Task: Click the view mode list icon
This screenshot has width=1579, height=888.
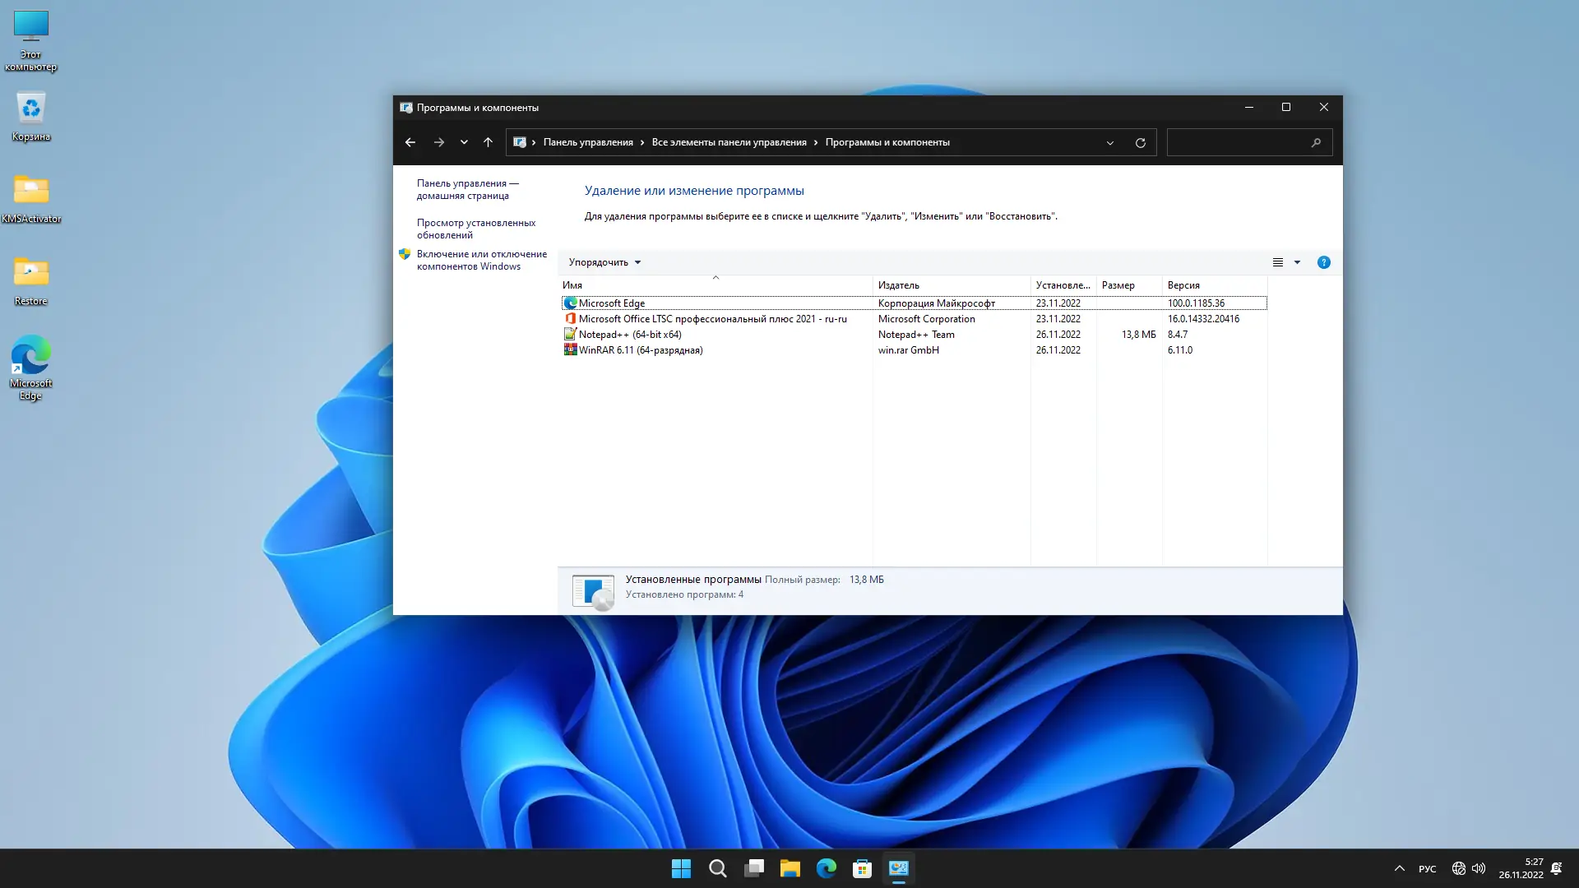Action: (x=1278, y=262)
